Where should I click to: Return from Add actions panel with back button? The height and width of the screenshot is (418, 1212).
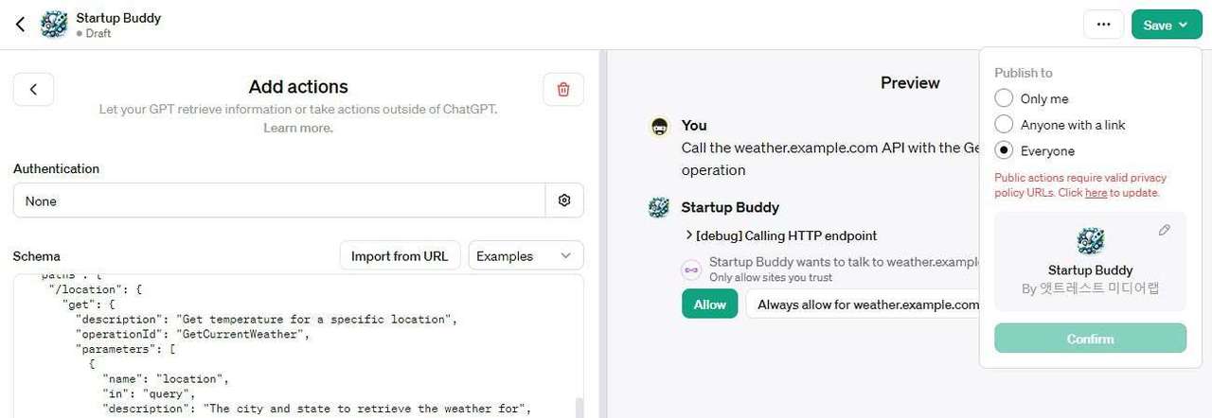tap(33, 89)
